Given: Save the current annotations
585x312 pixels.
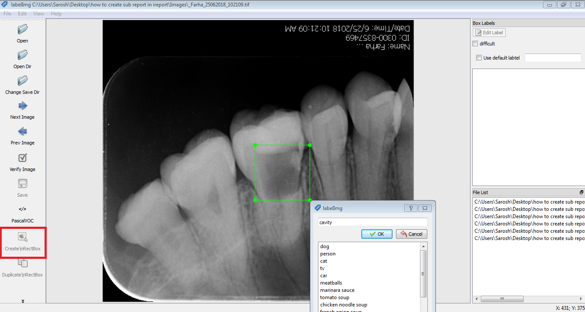Looking at the screenshot, I should pos(22,186).
